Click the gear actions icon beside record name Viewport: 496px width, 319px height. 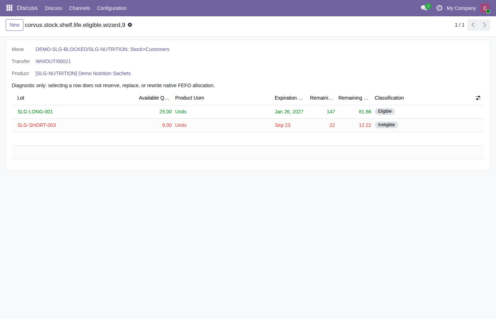(130, 25)
